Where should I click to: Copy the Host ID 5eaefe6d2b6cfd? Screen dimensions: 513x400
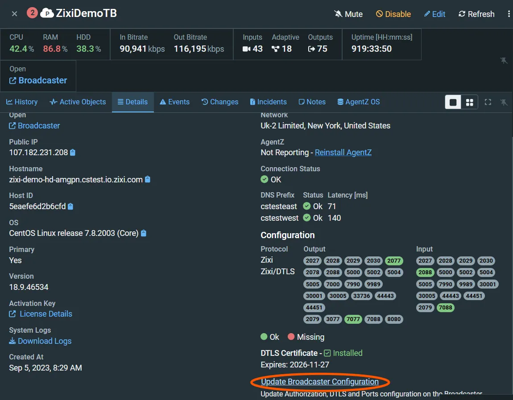(70, 206)
